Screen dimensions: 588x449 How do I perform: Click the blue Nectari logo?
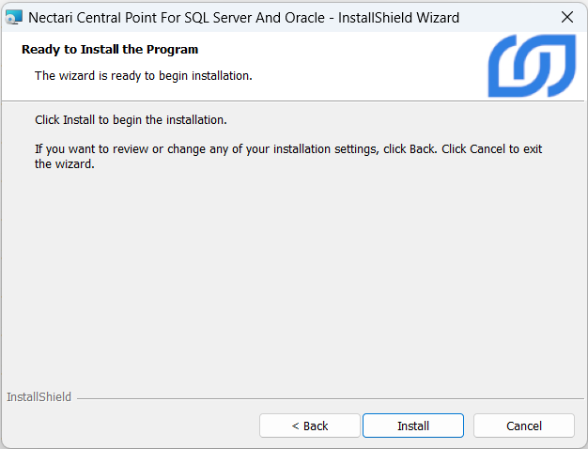(531, 66)
